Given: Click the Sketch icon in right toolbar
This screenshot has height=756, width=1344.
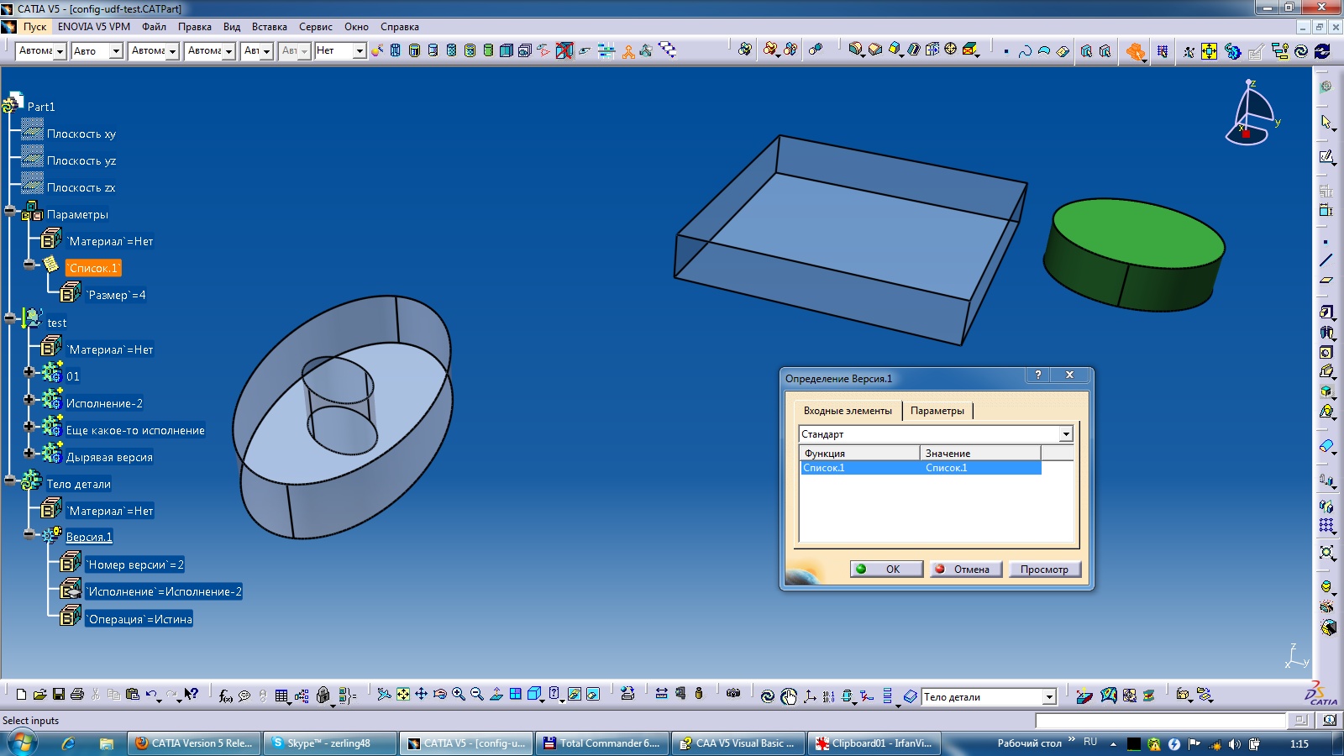Looking at the screenshot, I should click(1326, 157).
